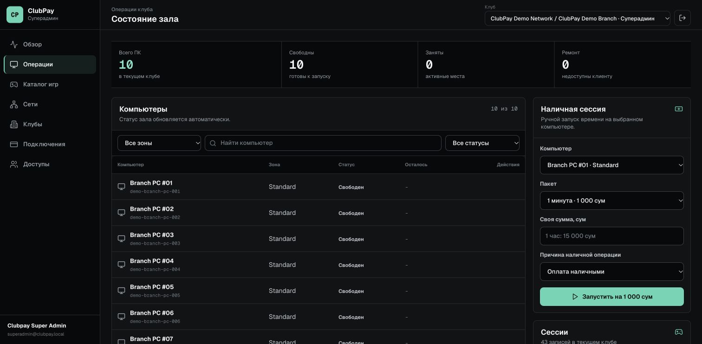The image size is (702, 344).
Task: Click the Сети network icon in sidebar
Action: point(14,104)
